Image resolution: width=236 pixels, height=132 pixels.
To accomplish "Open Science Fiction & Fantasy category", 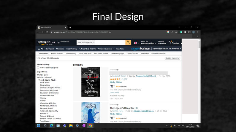I will tap(50, 119).
